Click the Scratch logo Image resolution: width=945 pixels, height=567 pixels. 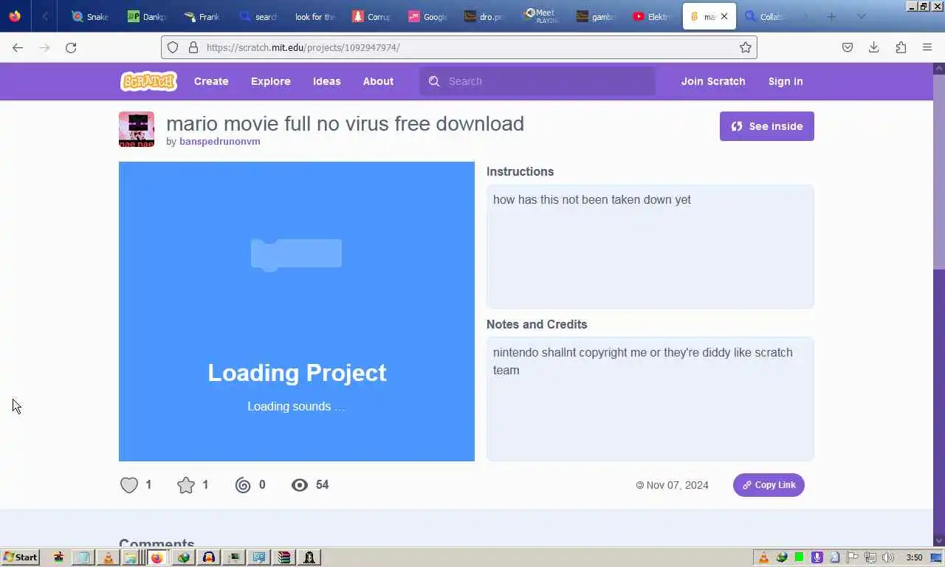(148, 81)
